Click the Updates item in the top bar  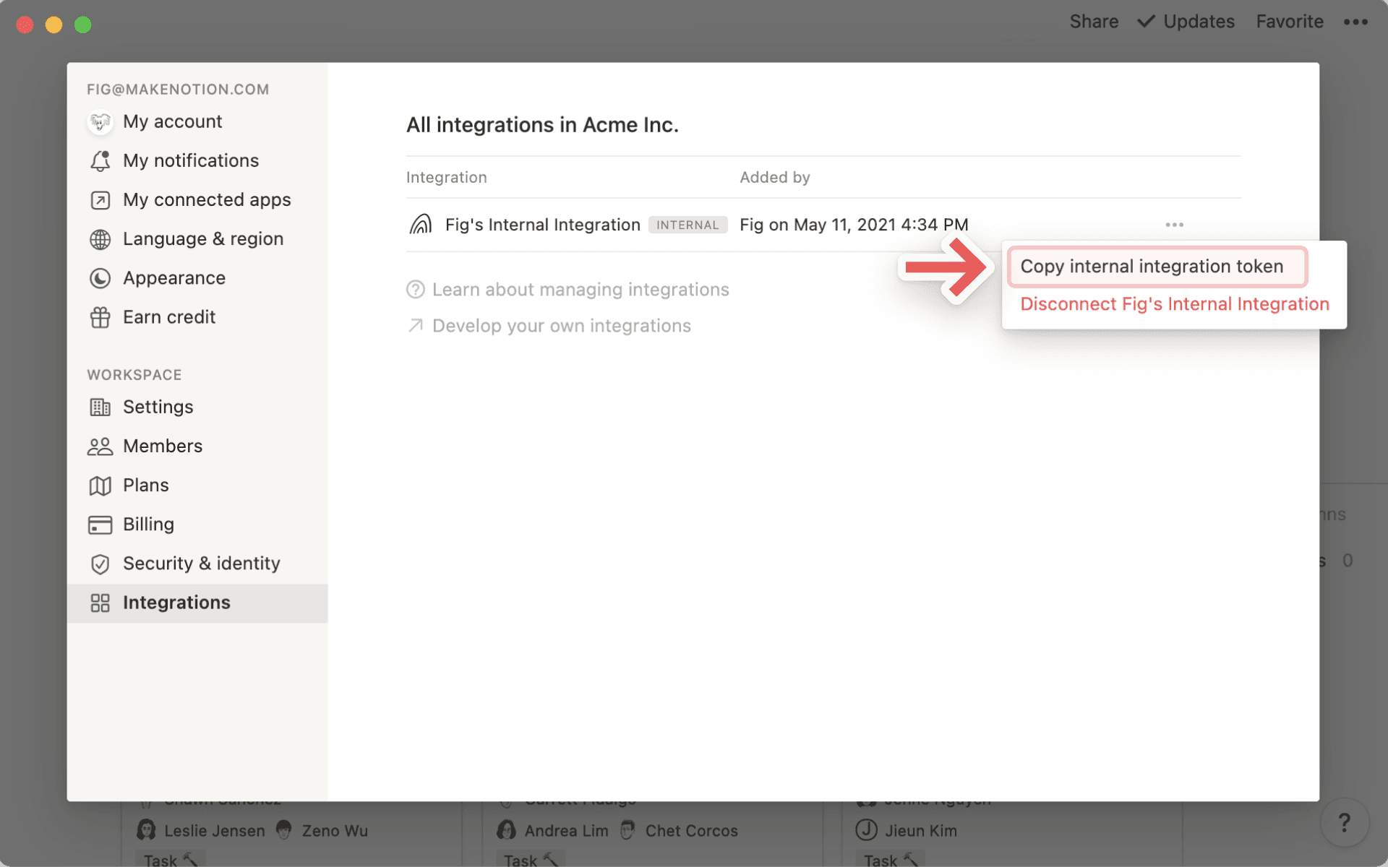(x=1199, y=22)
